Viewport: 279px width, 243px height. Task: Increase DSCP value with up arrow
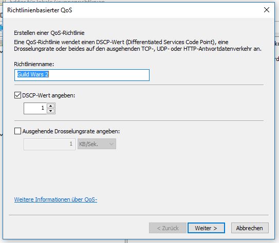(51, 106)
